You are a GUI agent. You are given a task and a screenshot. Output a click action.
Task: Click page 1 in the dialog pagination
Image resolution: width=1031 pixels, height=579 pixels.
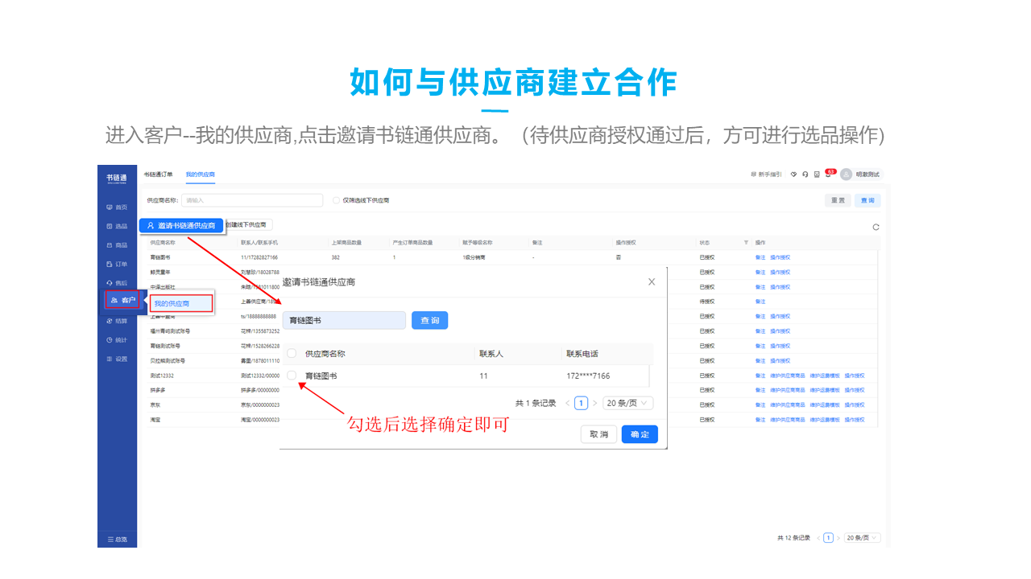click(581, 403)
